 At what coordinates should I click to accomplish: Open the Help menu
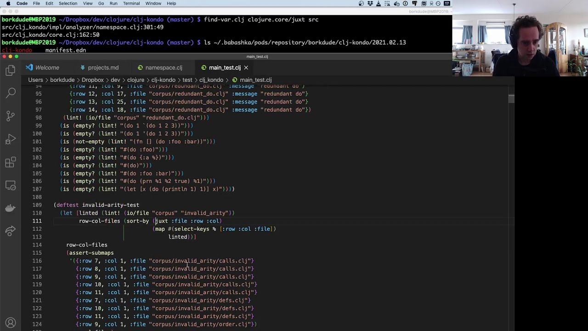pyautogui.click(x=171, y=4)
